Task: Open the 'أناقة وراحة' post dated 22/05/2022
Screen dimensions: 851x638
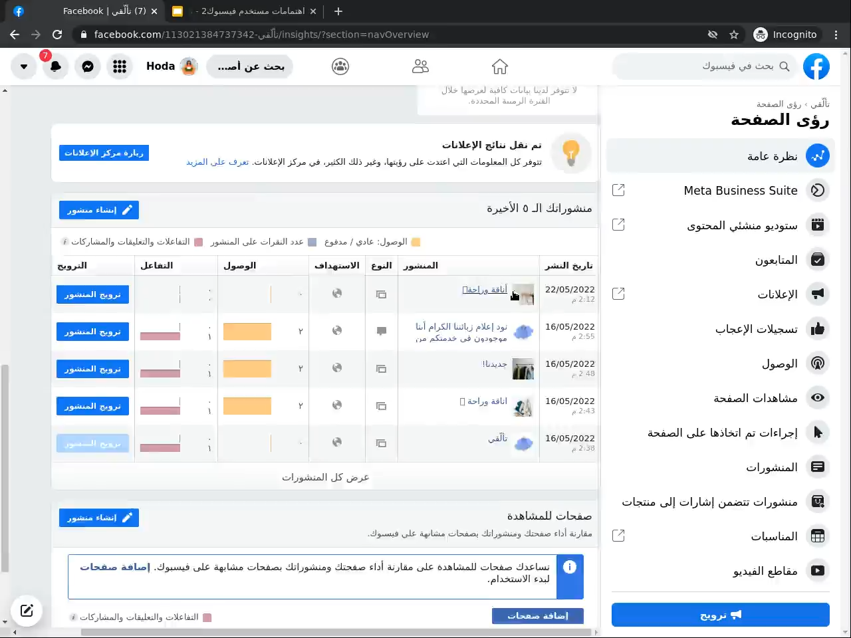Action: pyautogui.click(x=485, y=290)
